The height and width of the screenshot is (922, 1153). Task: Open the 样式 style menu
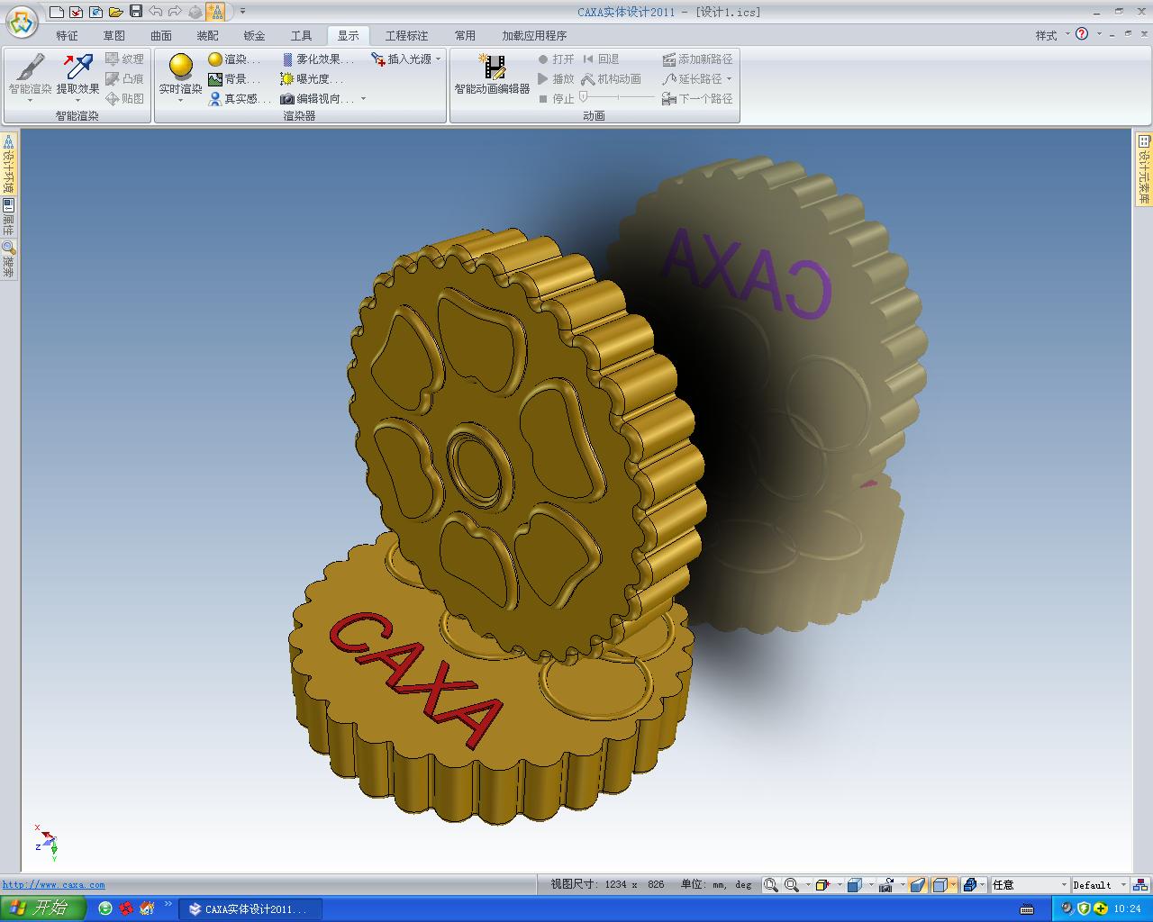[x=1052, y=35]
